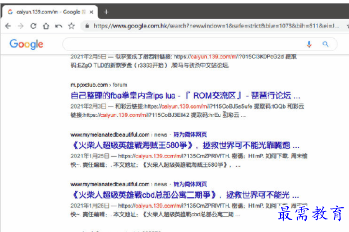Click 转为简体网页 for the cbd总部公寓 result
The width and height of the screenshot is (349, 232).
pyautogui.click(x=190, y=184)
